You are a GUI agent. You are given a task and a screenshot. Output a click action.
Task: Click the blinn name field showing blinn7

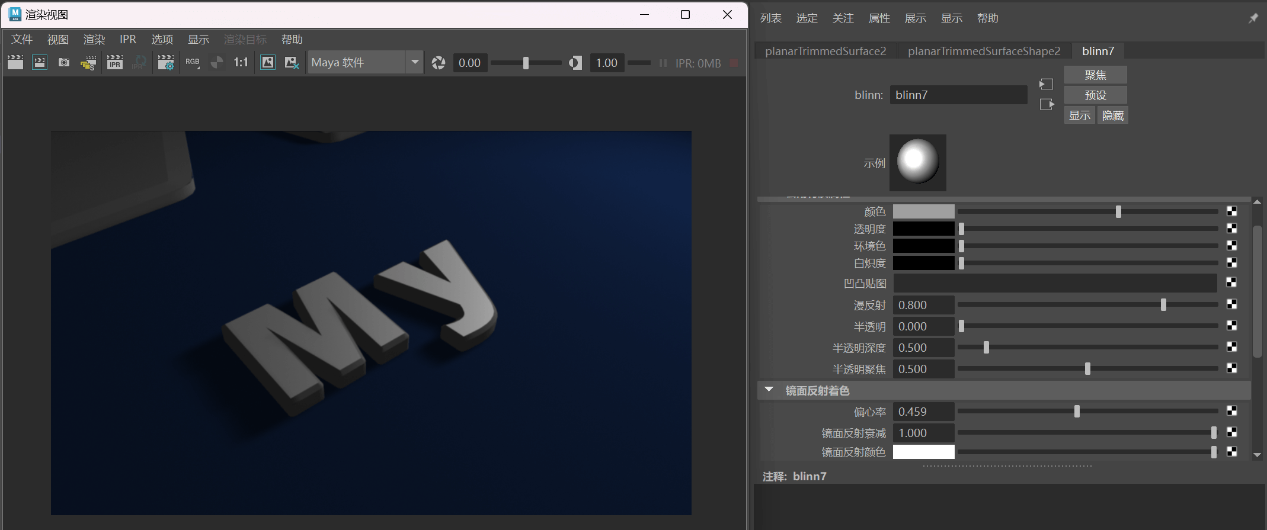[x=958, y=95]
